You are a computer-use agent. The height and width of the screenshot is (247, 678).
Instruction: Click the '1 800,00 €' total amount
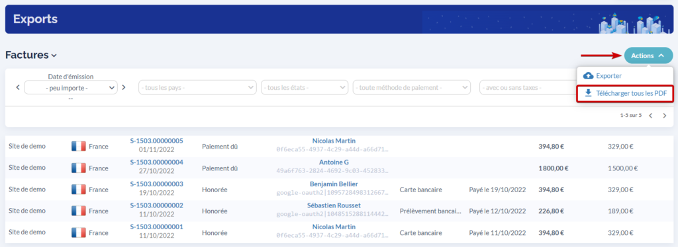tap(554, 168)
